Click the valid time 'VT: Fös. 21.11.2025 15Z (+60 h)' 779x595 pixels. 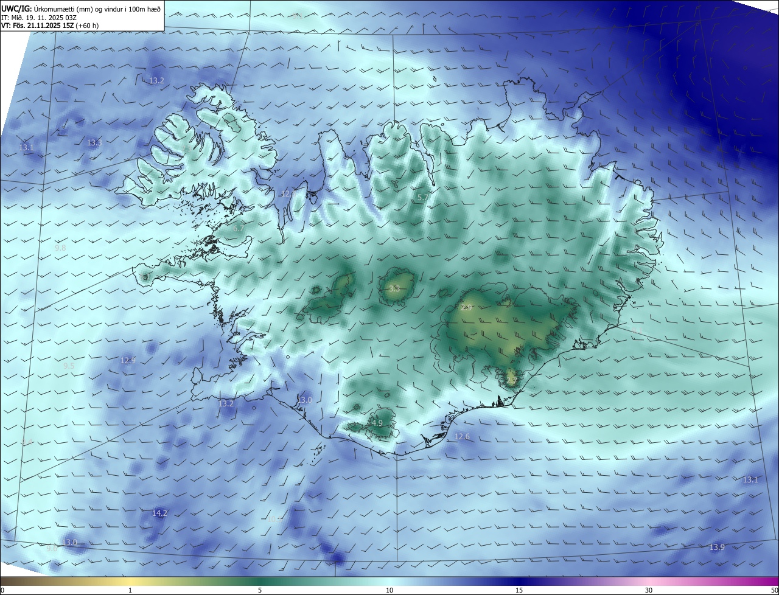51,26
